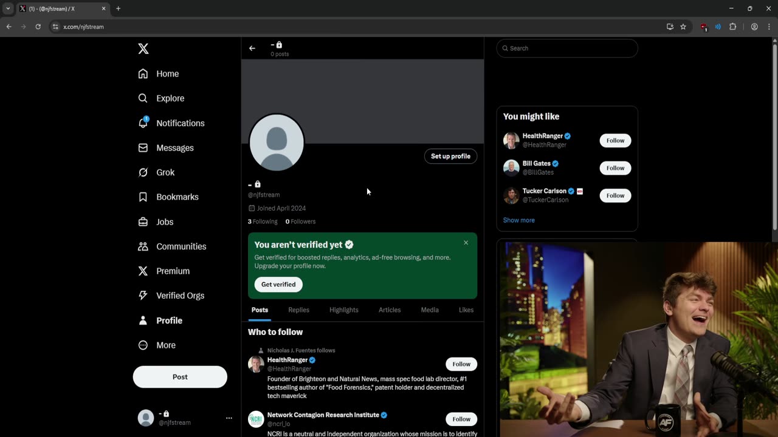Screen dimensions: 778x437
Task: Follow Network Contagion Research Institute
Action: coord(461,419)
